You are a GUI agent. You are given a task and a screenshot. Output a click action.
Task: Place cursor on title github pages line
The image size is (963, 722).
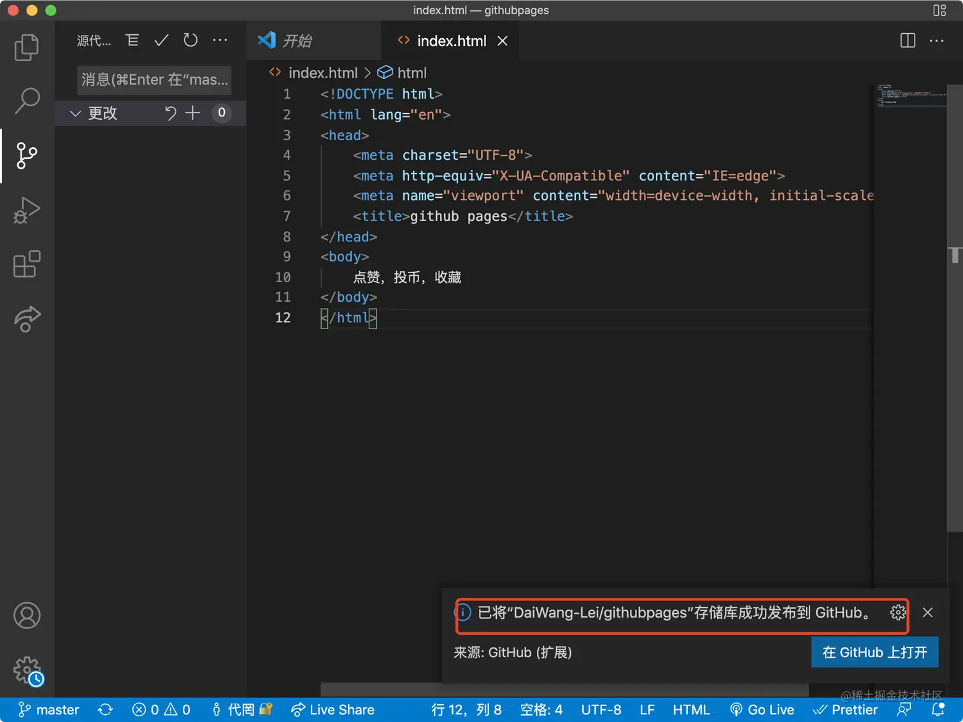coord(463,216)
